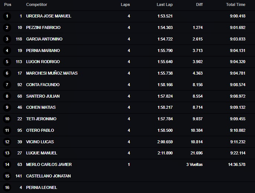This screenshot has height=193, width=255.
Task: Select competitor URCERA JOSE MANUEL
Action: coord(49,16)
